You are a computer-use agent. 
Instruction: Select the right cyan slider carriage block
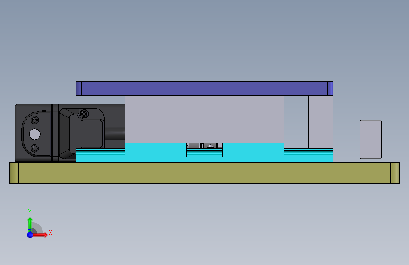253,150
